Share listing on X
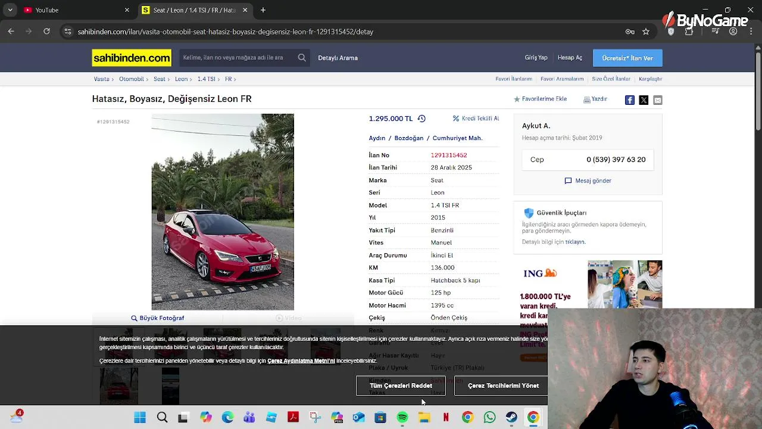 (x=644, y=100)
